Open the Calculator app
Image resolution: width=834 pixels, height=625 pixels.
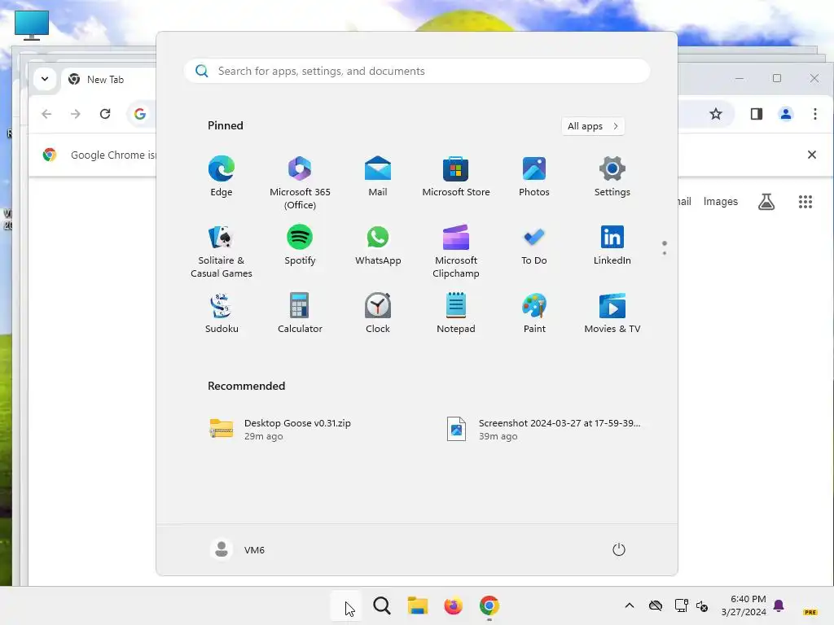(x=300, y=313)
